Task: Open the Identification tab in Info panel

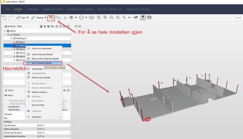Action: 14,110
